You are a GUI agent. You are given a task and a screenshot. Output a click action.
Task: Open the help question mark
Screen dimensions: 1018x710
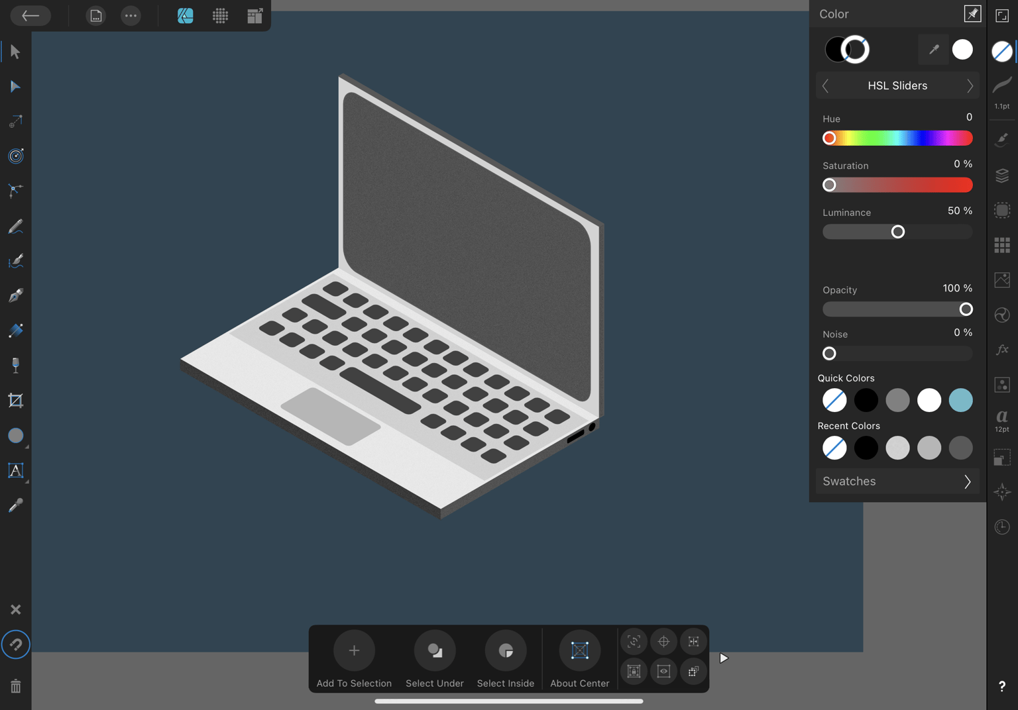click(x=1002, y=686)
